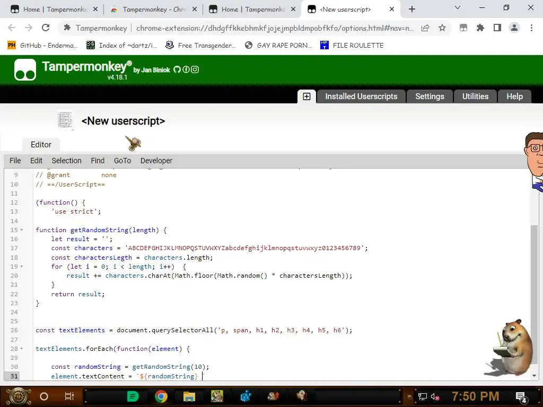
Task: Open the tab search chevron
Action: 458,7
